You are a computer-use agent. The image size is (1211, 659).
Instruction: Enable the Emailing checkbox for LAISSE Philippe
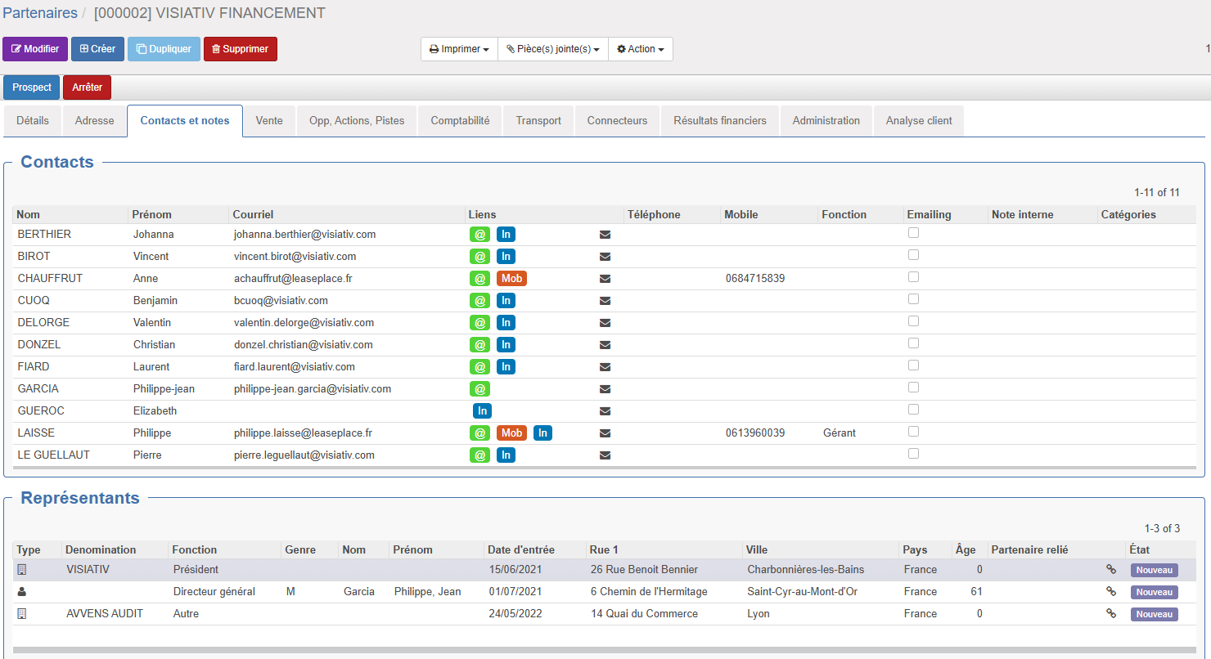tap(914, 432)
